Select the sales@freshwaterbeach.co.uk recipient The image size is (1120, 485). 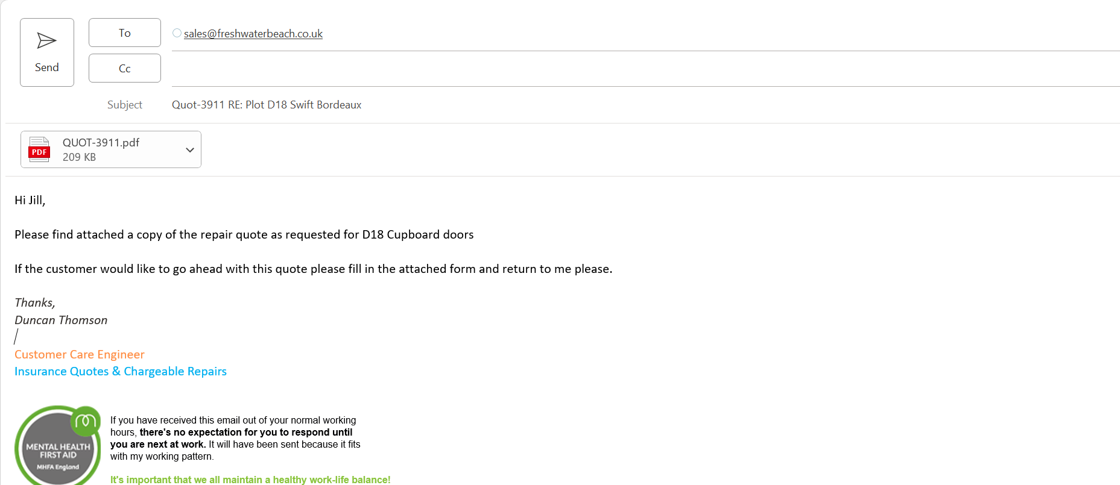253,34
